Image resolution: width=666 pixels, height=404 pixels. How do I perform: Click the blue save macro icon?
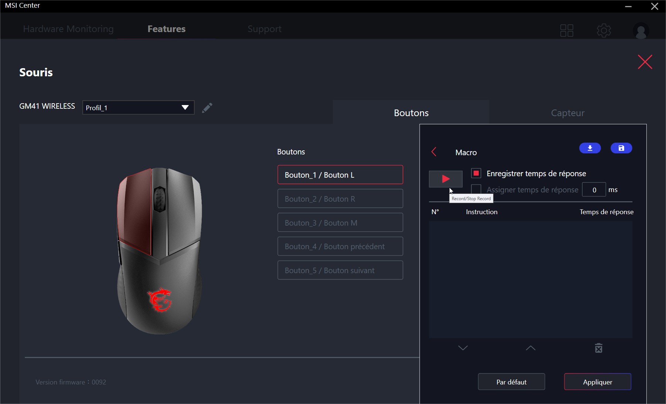pyautogui.click(x=621, y=148)
